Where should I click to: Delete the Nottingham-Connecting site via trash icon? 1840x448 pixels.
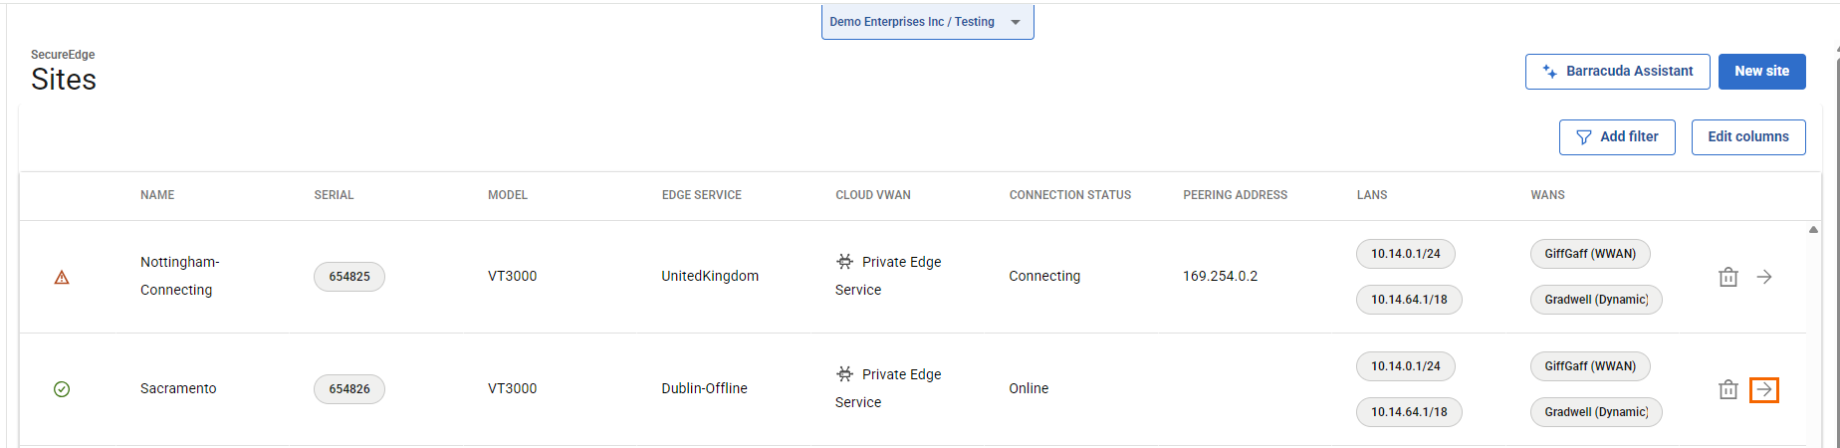pos(1727,277)
